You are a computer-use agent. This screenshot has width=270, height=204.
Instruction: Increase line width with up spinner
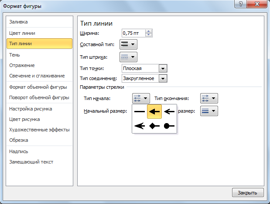click(148, 31)
